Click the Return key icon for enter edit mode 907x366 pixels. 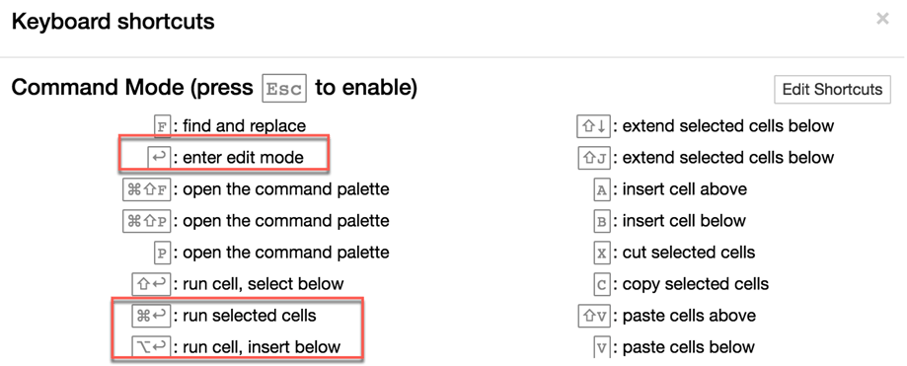pos(159,157)
